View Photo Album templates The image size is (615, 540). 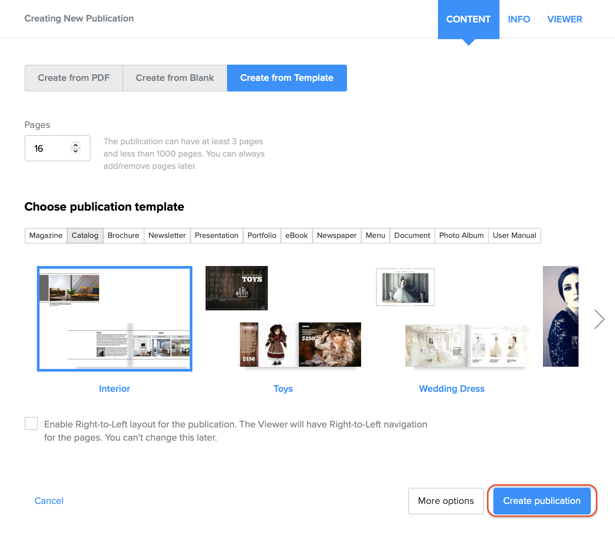pos(461,235)
